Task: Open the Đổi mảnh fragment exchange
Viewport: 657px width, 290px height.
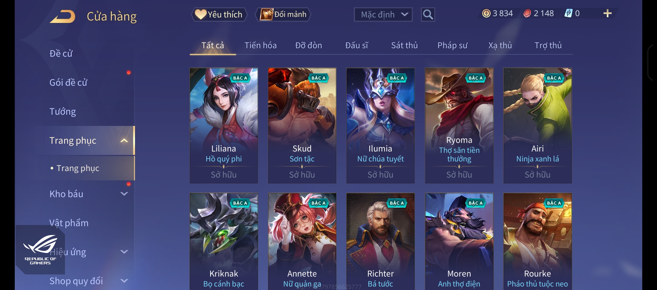Action: tap(283, 14)
